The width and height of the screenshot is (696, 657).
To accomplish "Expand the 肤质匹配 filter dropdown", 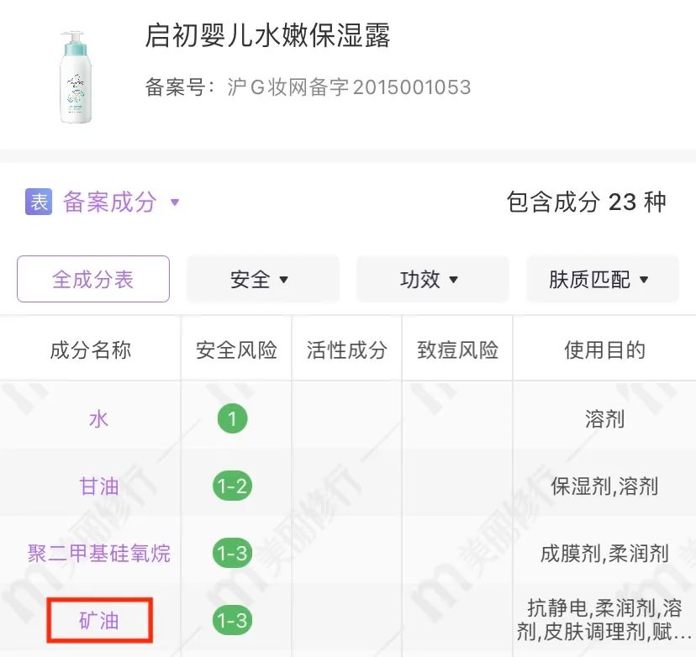I will tap(601, 280).
